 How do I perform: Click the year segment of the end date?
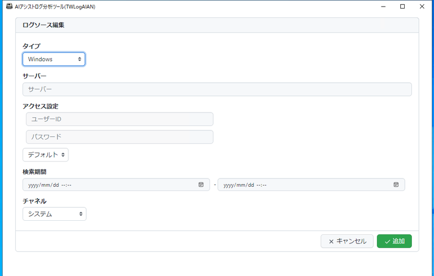pyautogui.click(x=229, y=185)
